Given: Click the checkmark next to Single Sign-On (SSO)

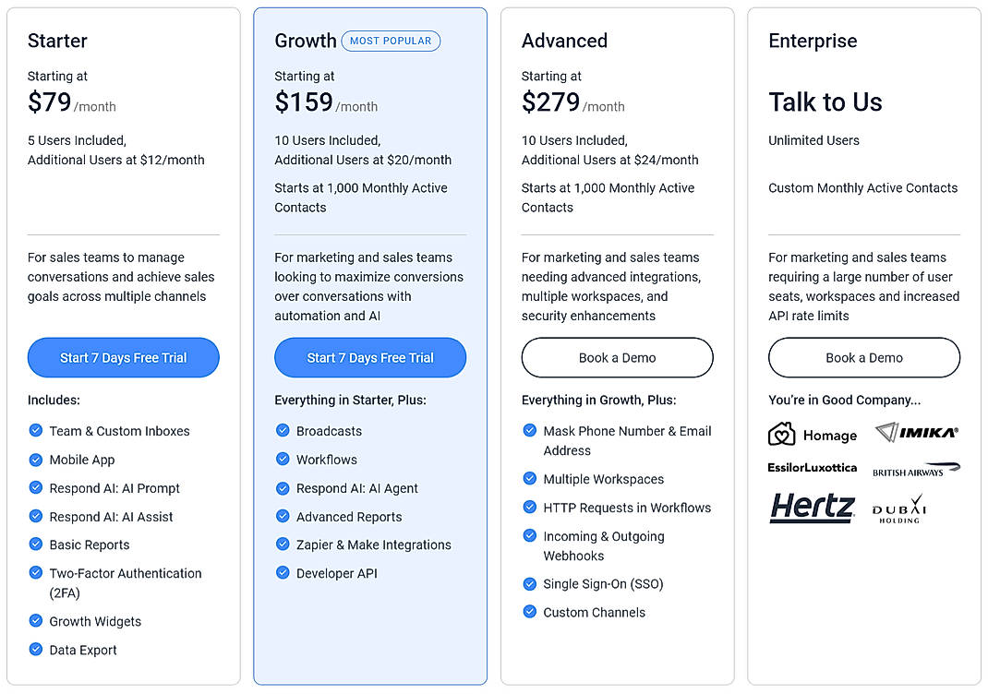Looking at the screenshot, I should tap(529, 584).
